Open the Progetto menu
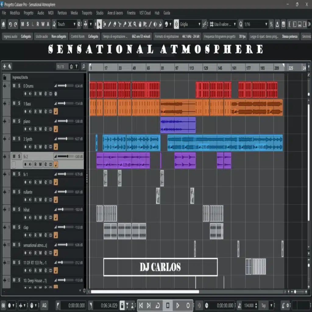This screenshot has height=312, width=312. click(28, 13)
